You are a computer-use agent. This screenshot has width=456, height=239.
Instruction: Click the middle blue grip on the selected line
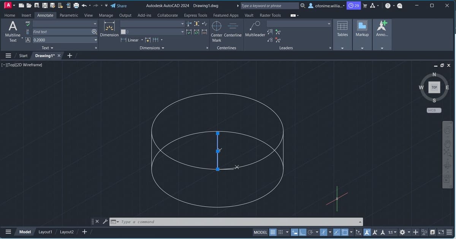(218, 151)
